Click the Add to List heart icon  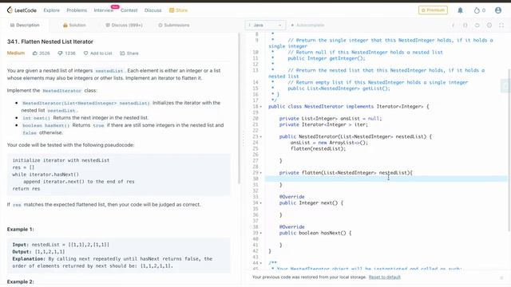(85, 53)
